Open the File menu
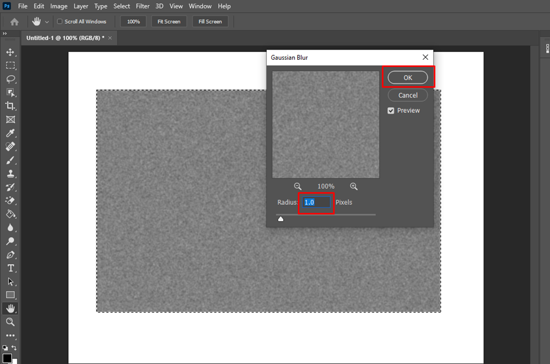 (x=23, y=6)
